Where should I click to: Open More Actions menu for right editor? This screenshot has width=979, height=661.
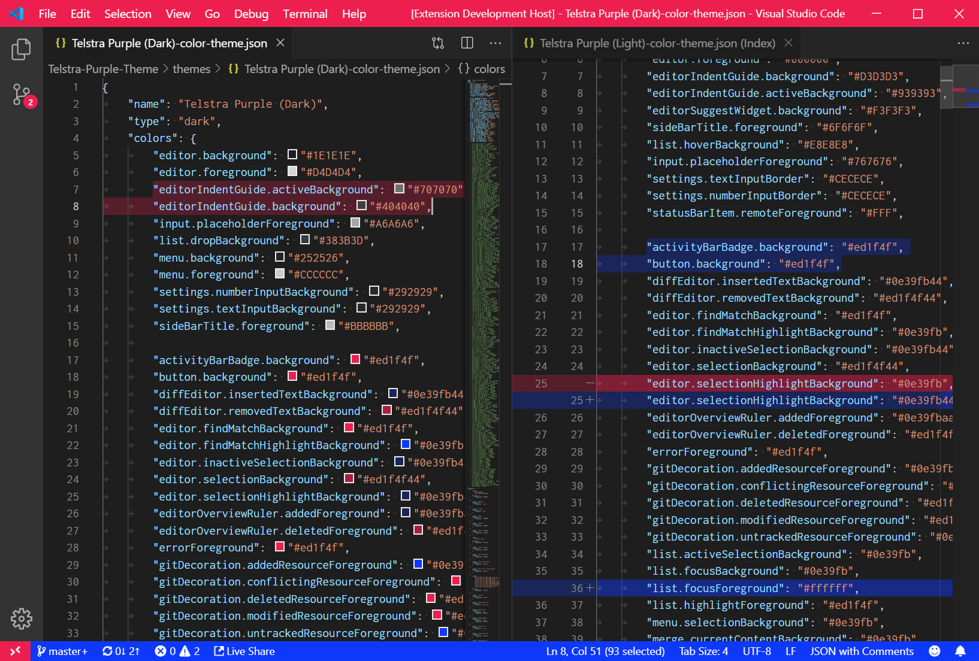point(963,43)
